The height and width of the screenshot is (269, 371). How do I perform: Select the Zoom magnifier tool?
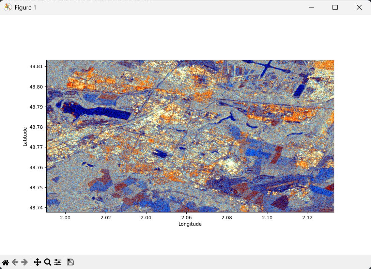(x=47, y=262)
